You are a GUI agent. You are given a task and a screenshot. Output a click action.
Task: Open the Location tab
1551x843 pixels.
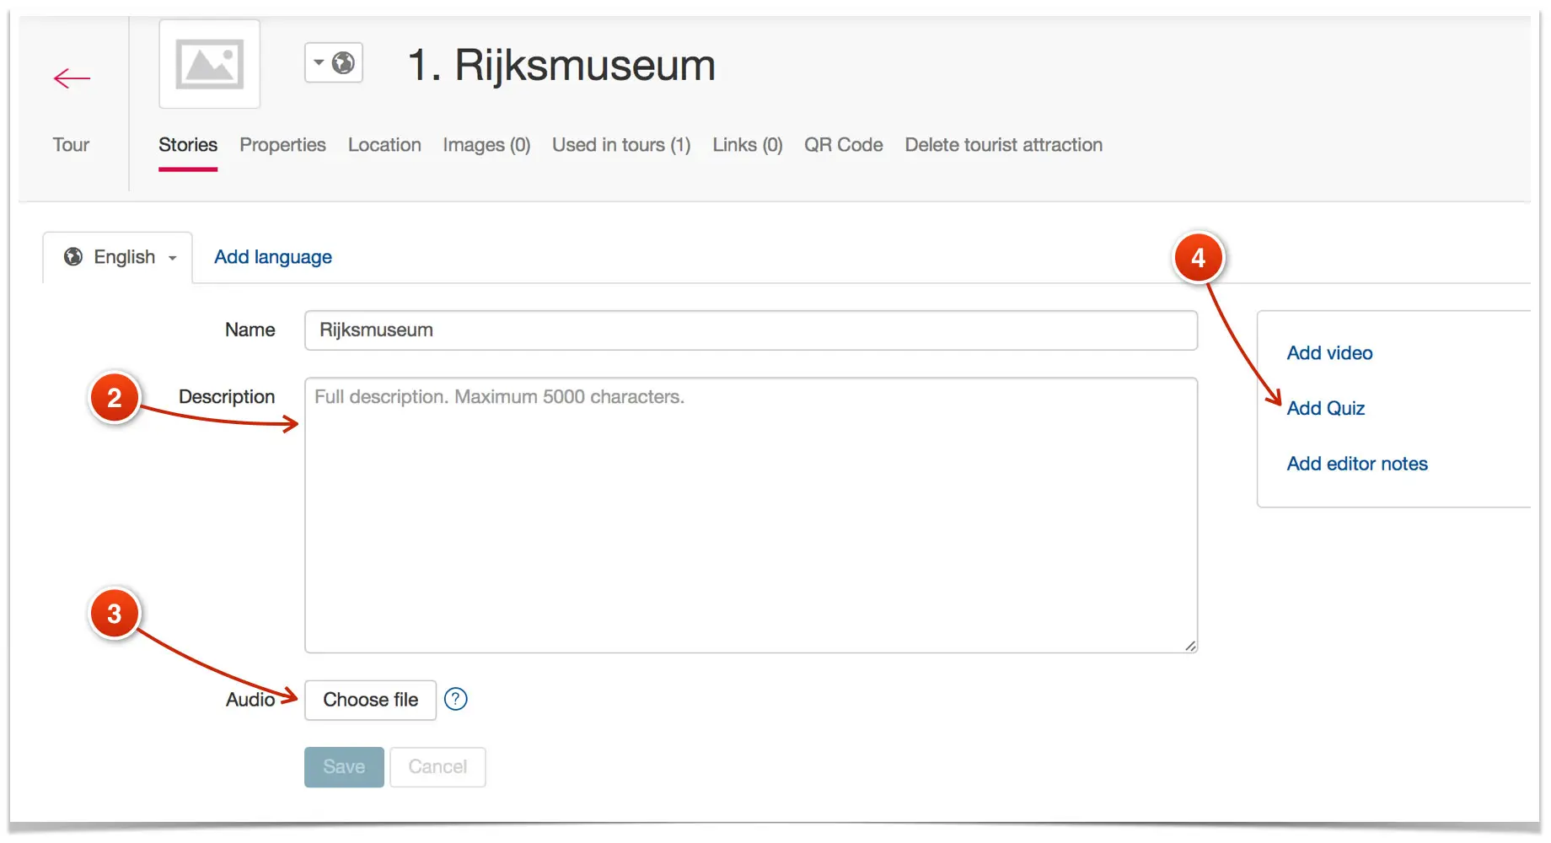click(384, 145)
